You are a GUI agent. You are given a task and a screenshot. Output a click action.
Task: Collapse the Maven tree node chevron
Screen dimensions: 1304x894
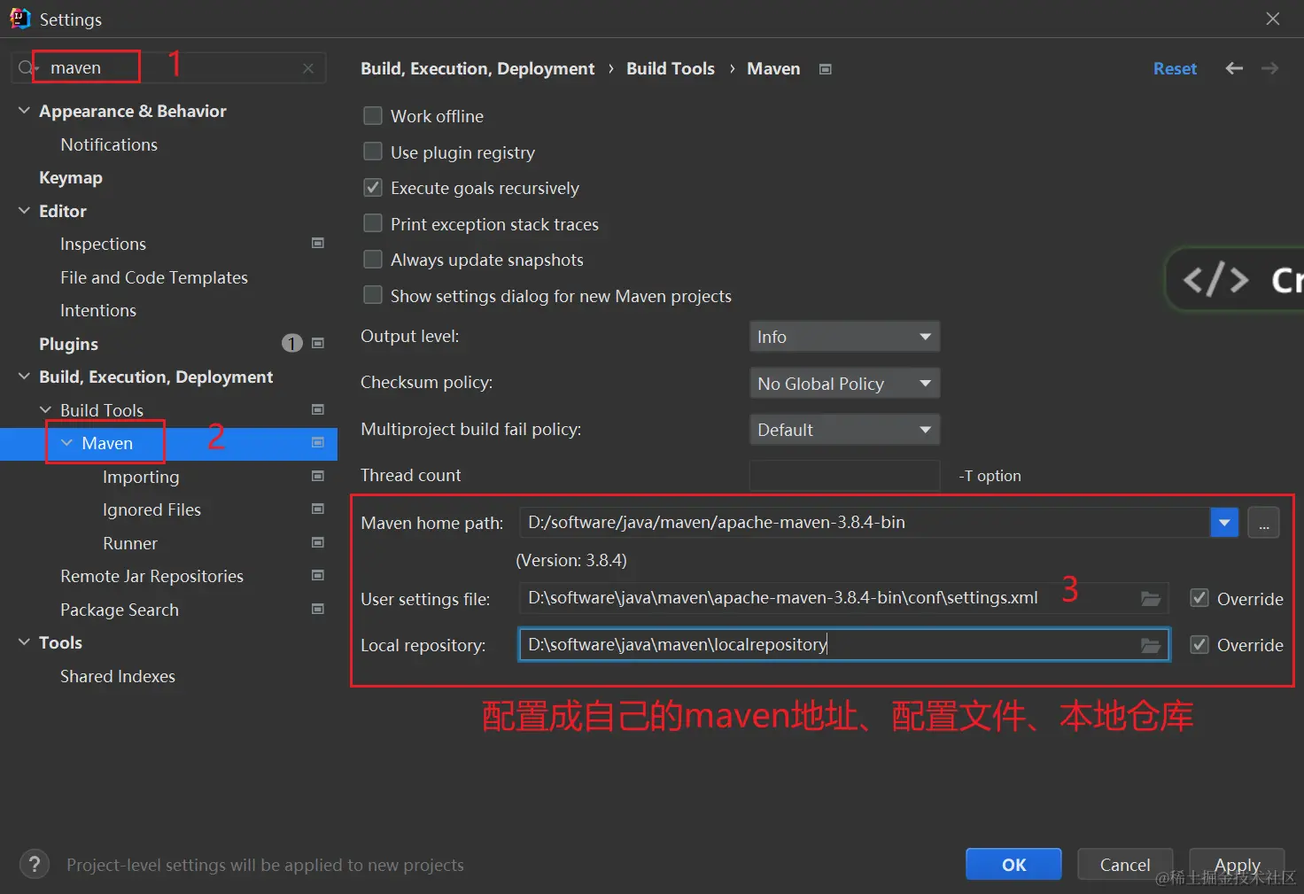point(67,443)
